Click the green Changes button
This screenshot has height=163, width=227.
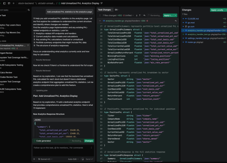pyautogui.click(x=89, y=141)
